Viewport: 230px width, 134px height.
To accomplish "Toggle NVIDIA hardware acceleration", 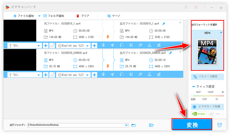I will point(199,114).
